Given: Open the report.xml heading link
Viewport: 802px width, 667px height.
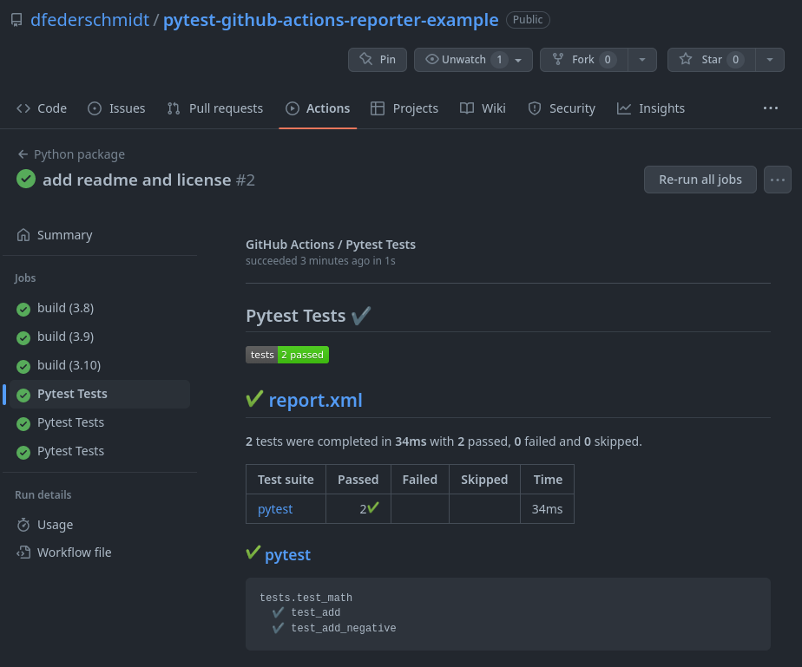Looking at the screenshot, I should point(316,400).
